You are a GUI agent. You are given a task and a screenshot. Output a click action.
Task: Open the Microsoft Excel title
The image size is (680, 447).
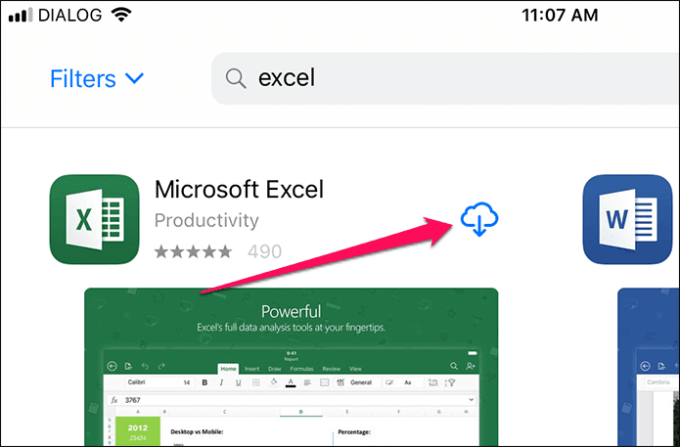[239, 190]
